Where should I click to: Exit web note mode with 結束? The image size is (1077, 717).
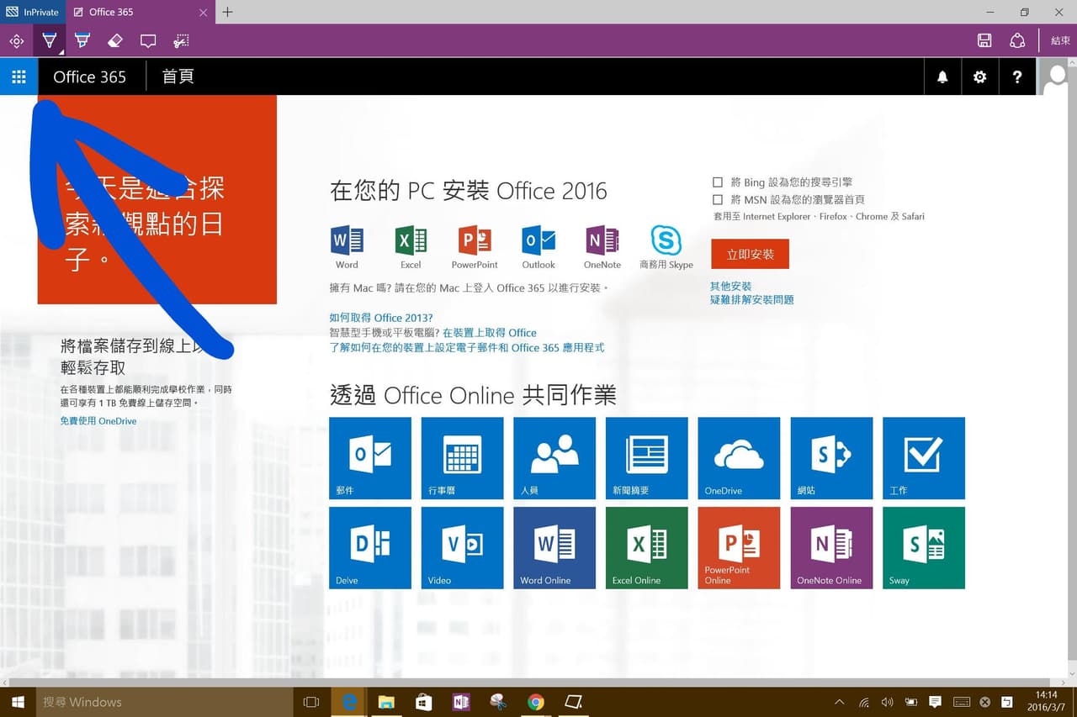coord(1060,40)
